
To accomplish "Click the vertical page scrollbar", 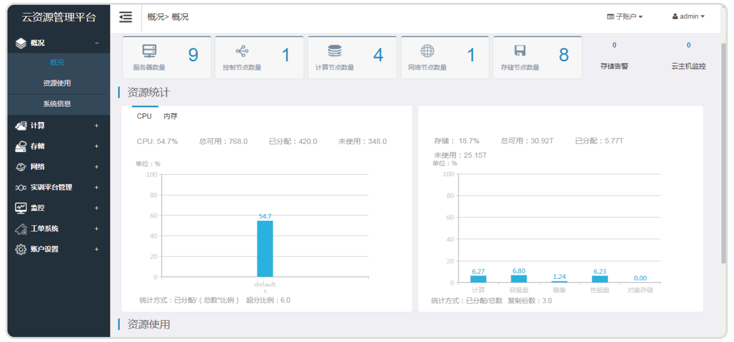I will (723, 153).
